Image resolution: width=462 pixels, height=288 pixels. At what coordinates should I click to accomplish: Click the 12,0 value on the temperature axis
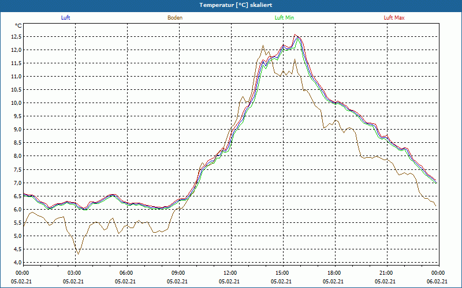pyautogui.click(x=16, y=50)
